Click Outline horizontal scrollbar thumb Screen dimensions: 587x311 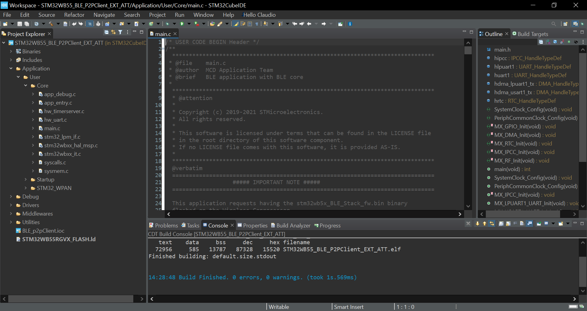click(523, 214)
